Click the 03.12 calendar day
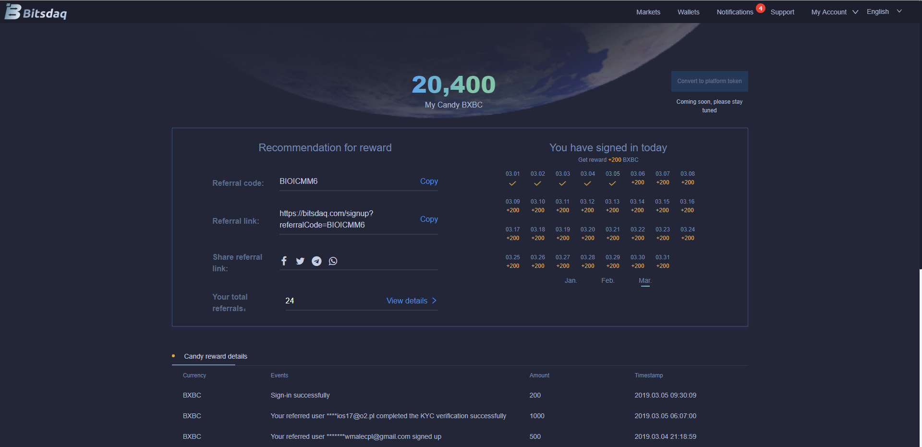 [587, 206]
